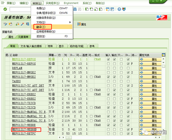Open table settings grid icon
The image size is (172, 140).
click(163, 55)
